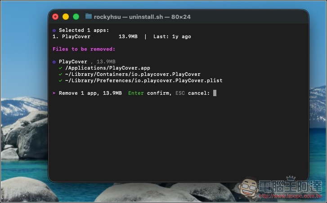The height and width of the screenshot is (203, 327).
Task: Click the window title 'rockyhsu — uninstall.sh — 80×24'
Action: click(x=142, y=17)
